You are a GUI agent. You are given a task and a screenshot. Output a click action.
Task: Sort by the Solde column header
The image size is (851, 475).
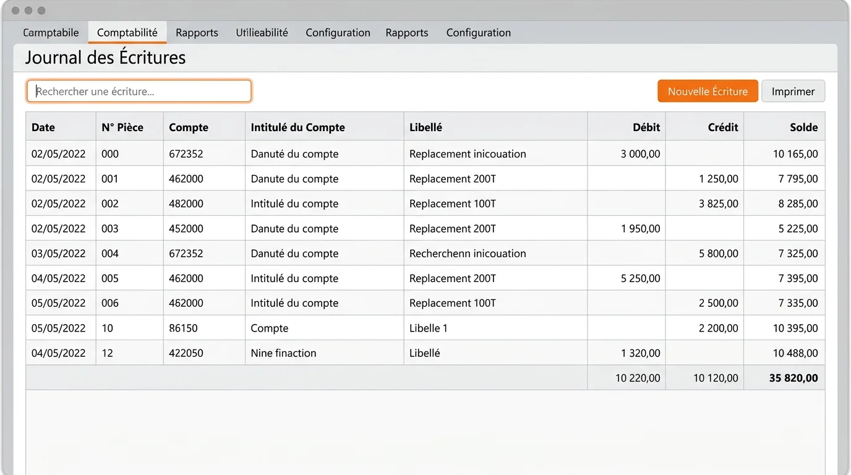click(x=784, y=127)
